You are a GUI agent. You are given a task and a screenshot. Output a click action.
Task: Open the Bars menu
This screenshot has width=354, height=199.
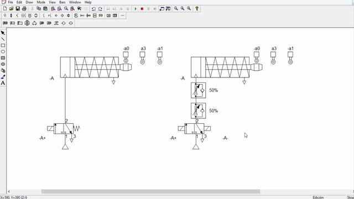coord(63,2)
